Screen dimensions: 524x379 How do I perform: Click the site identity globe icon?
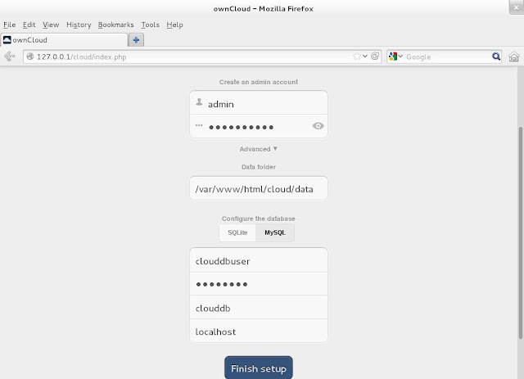30,56
